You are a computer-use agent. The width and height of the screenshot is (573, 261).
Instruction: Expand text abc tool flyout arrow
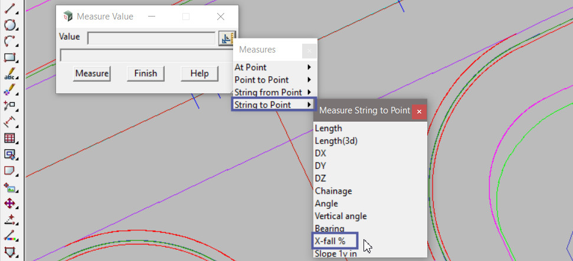pos(17,77)
